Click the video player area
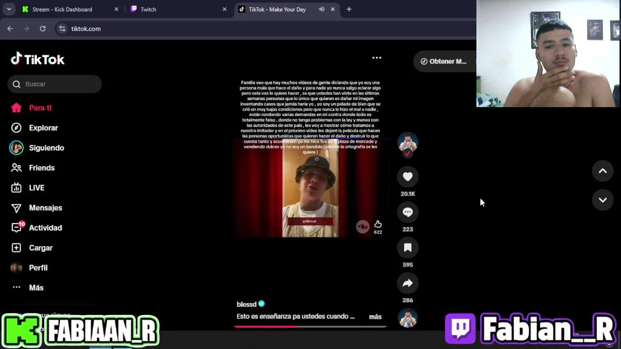Viewport: 621px width, 349px height. pos(310,188)
